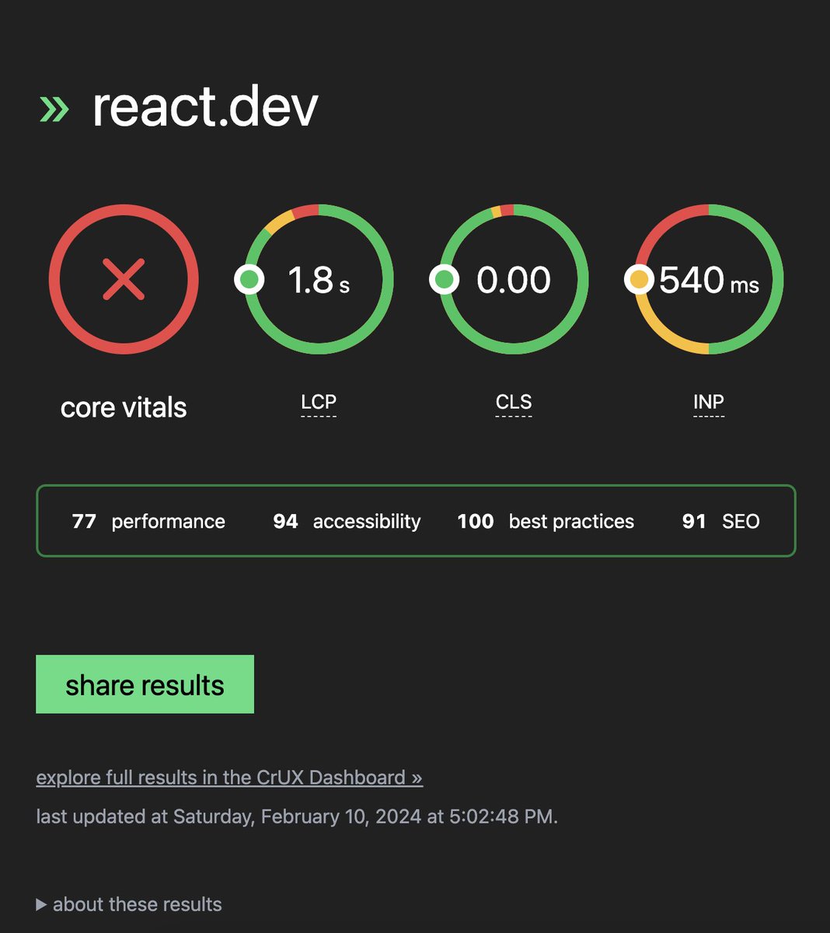
Task: Click the LCP dotted-underline label
Action: pyautogui.click(x=319, y=403)
